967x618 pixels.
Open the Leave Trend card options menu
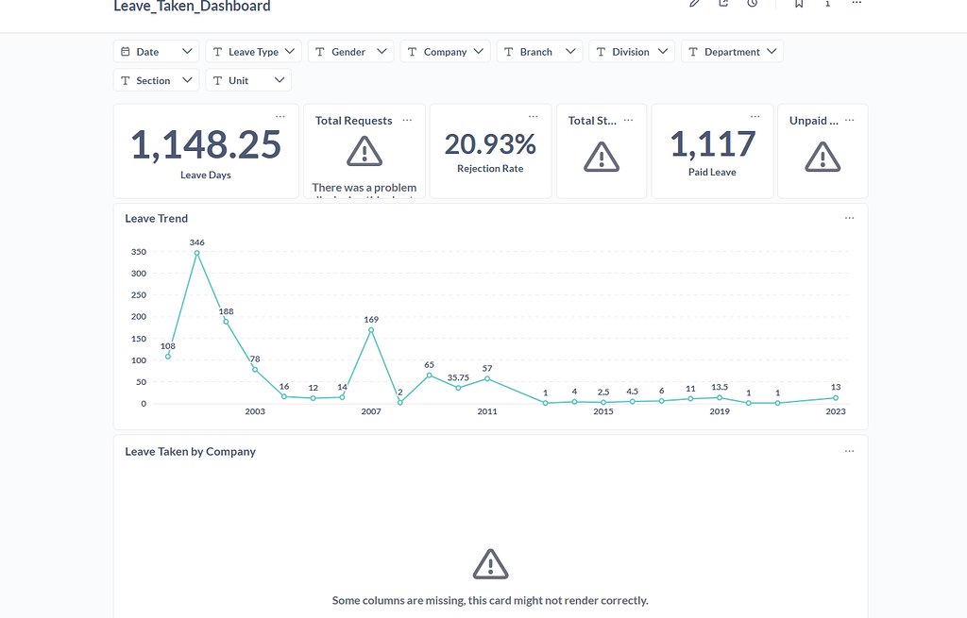(849, 217)
